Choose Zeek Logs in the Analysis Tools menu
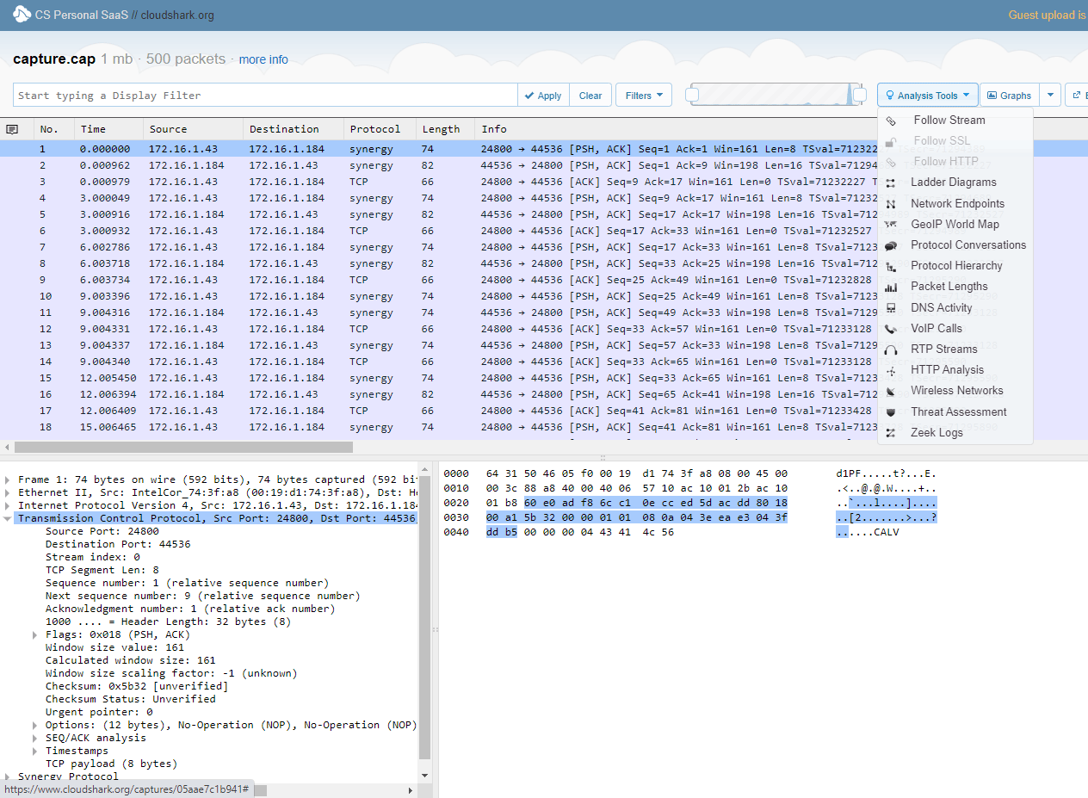 [x=937, y=433]
